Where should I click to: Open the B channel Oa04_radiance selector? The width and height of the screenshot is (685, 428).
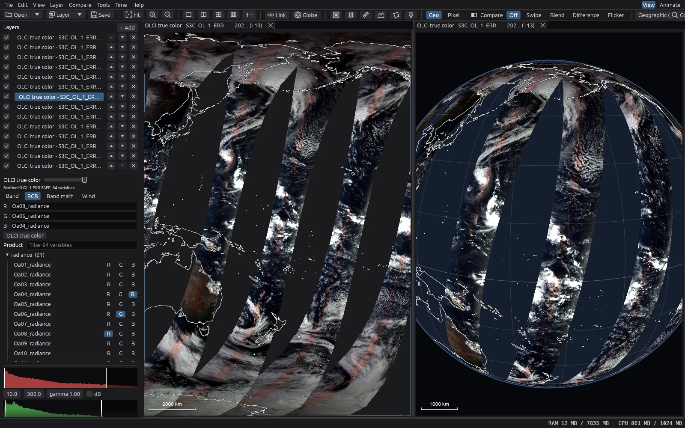pos(74,226)
